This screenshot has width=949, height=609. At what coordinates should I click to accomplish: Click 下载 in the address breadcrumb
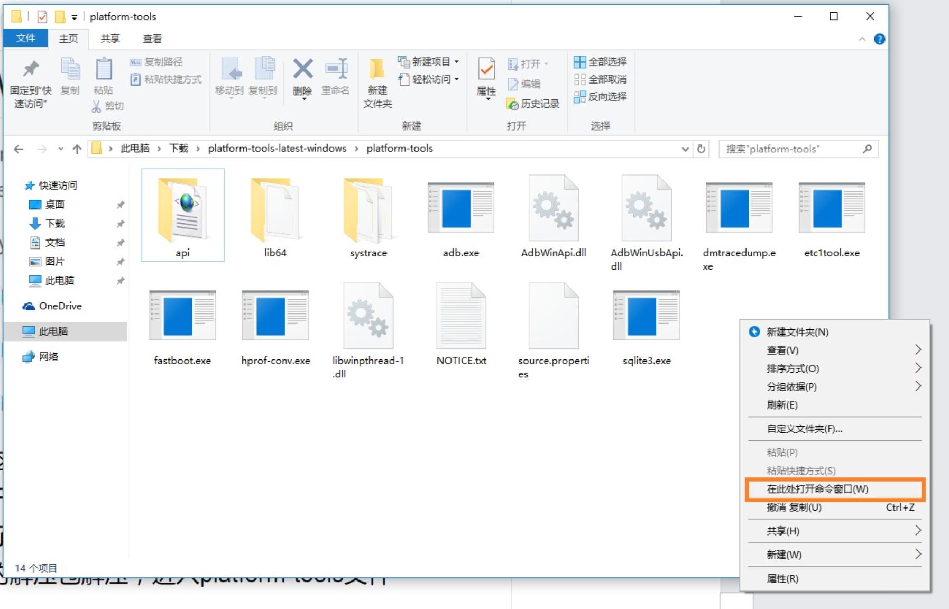[179, 149]
